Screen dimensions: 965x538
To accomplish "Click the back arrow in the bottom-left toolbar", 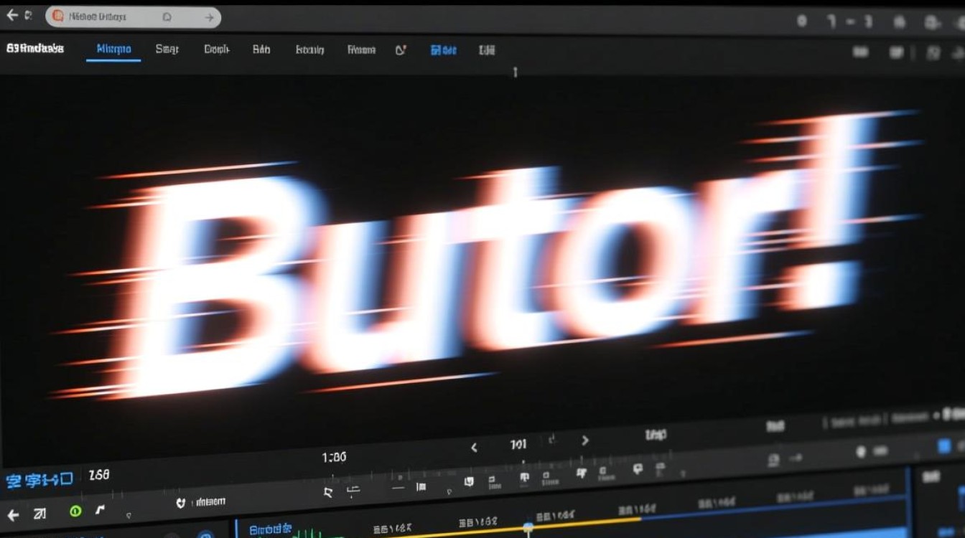I will point(13,514).
